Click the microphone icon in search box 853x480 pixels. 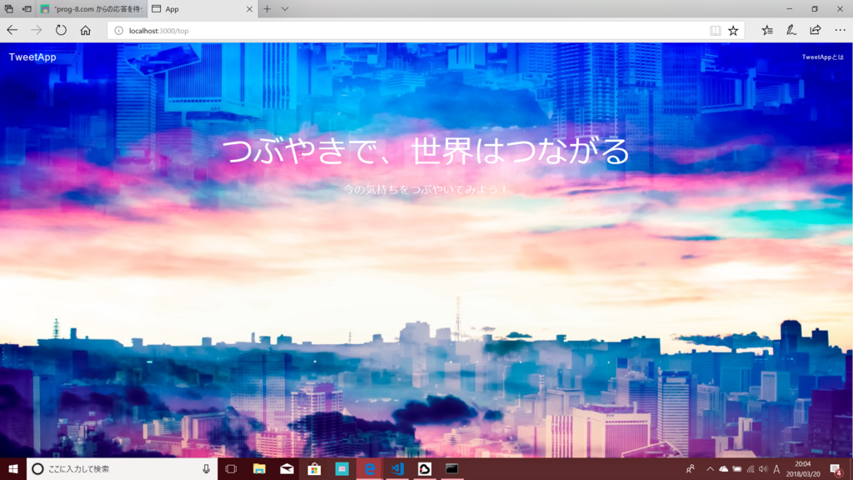coord(207,468)
